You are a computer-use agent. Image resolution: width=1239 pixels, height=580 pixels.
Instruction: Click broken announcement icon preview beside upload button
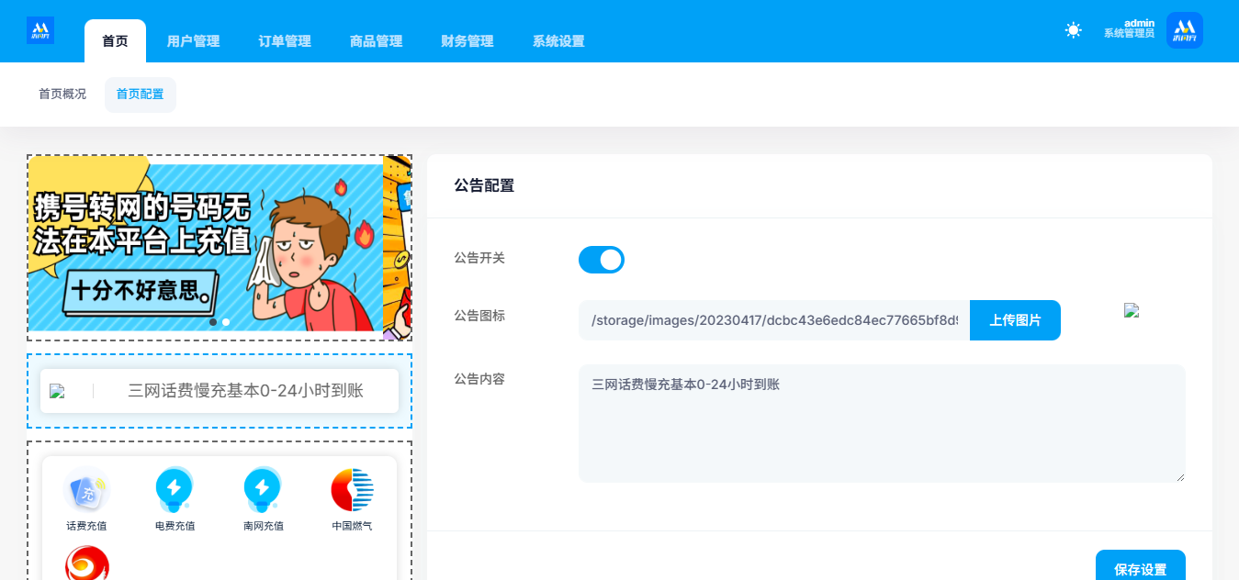pyautogui.click(x=1132, y=311)
